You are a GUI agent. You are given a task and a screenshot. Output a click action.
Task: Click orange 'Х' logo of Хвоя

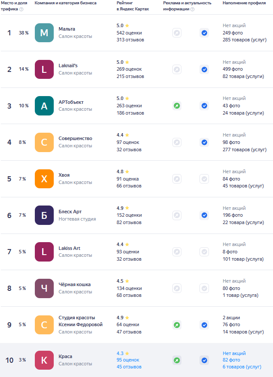[44, 179]
